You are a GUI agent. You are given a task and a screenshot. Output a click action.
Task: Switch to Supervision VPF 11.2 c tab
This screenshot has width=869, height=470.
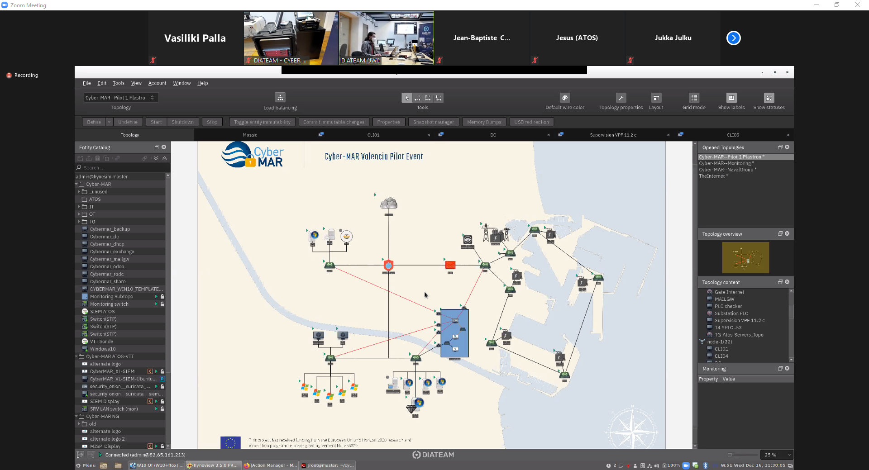613,135
